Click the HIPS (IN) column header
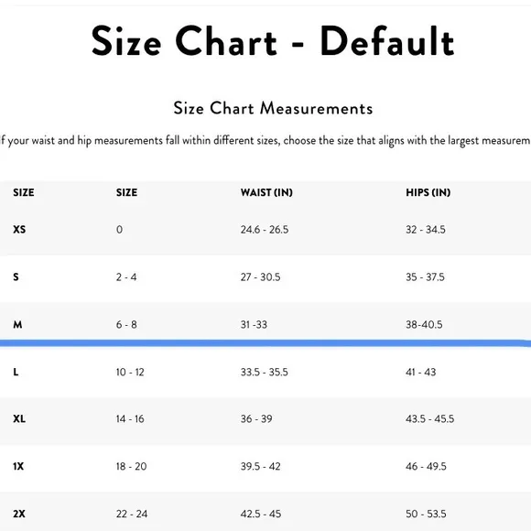 tap(428, 192)
